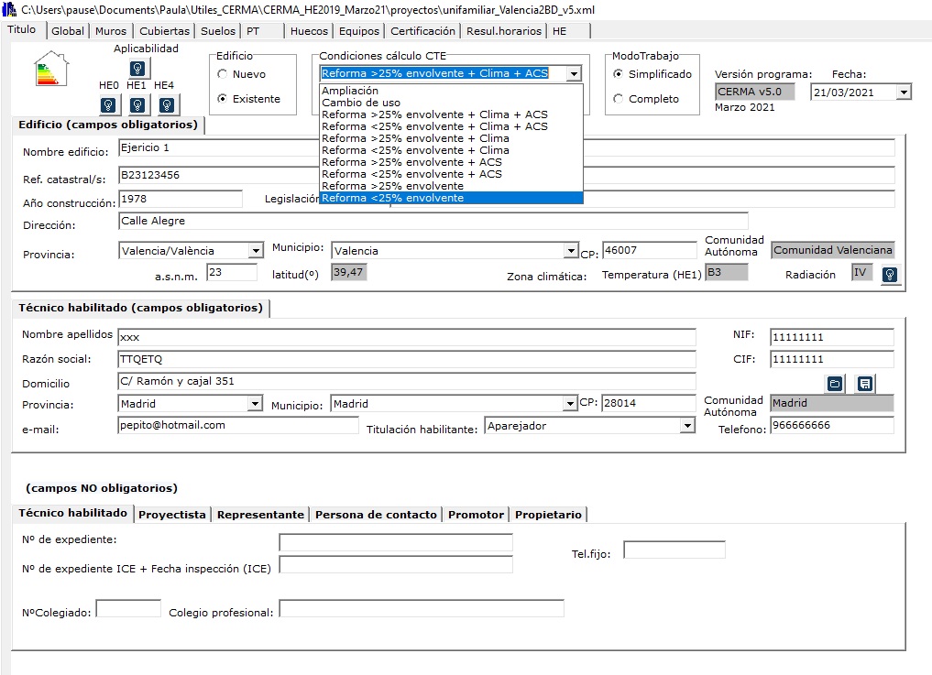Image resolution: width=932 pixels, height=675 pixels.
Task: Click the e-mail input field
Action: click(237, 426)
